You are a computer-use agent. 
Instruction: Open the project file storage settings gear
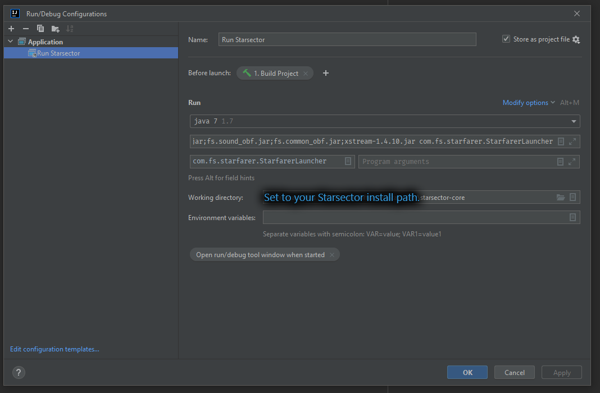coord(576,39)
